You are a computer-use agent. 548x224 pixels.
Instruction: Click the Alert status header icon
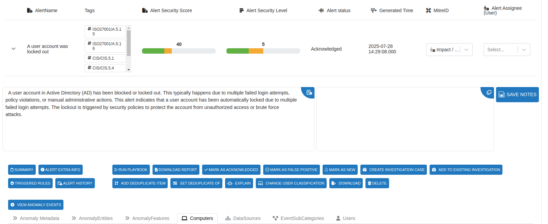pyautogui.click(x=321, y=10)
